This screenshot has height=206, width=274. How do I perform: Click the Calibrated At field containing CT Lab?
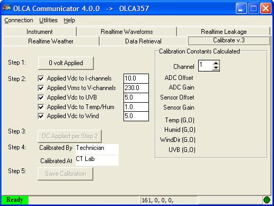(x=97, y=160)
